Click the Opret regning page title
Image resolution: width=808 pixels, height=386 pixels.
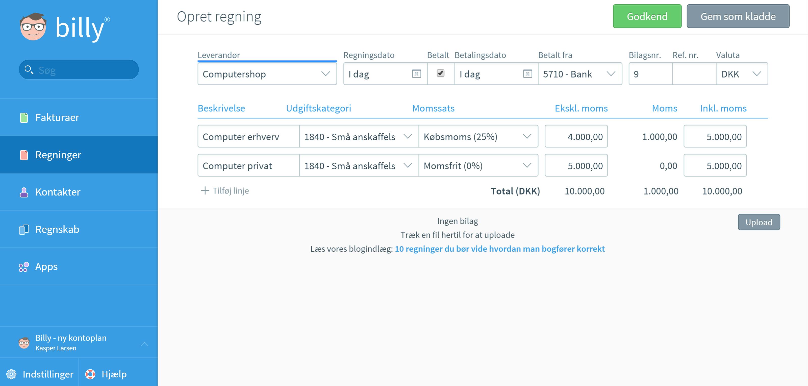(x=219, y=17)
